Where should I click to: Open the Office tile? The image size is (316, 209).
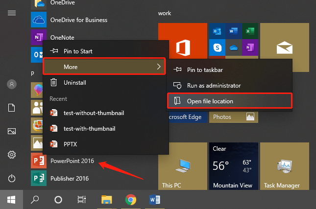183,41
